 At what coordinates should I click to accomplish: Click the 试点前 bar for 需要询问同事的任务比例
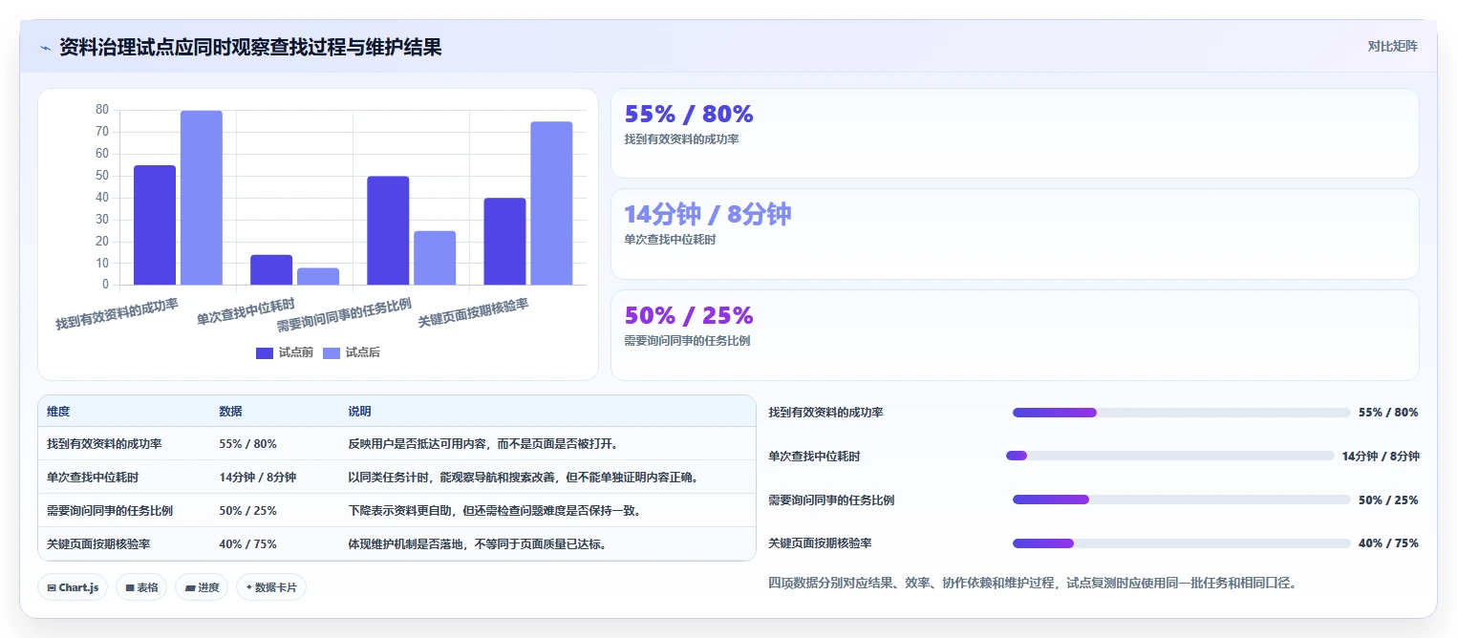388,230
